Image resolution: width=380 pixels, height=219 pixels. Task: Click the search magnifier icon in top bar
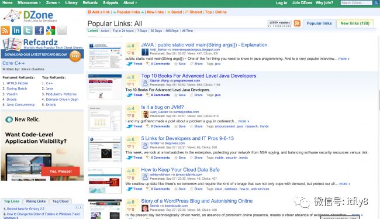pos(376,3)
